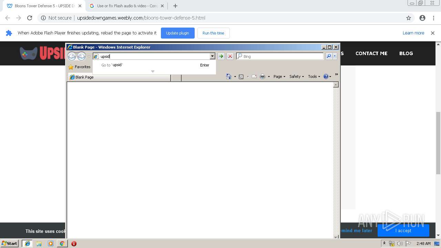441x248 pixels.
Task: Click the Run this time button
Action: click(x=213, y=33)
